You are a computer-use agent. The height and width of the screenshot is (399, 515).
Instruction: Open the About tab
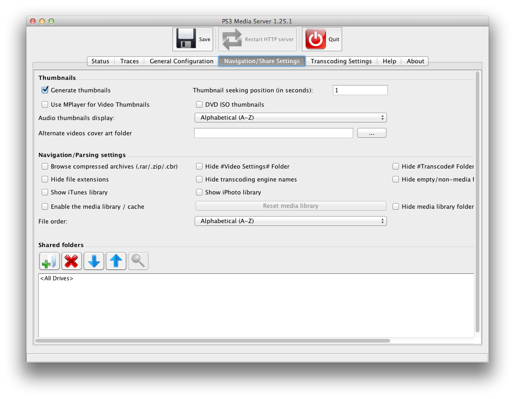click(415, 61)
